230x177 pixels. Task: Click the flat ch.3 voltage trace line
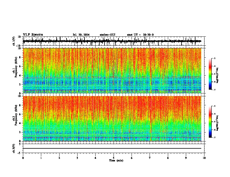pyautogui.click(x=112, y=148)
